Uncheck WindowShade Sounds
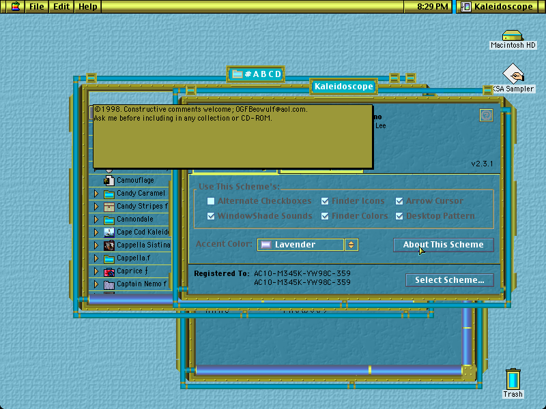 click(x=211, y=216)
